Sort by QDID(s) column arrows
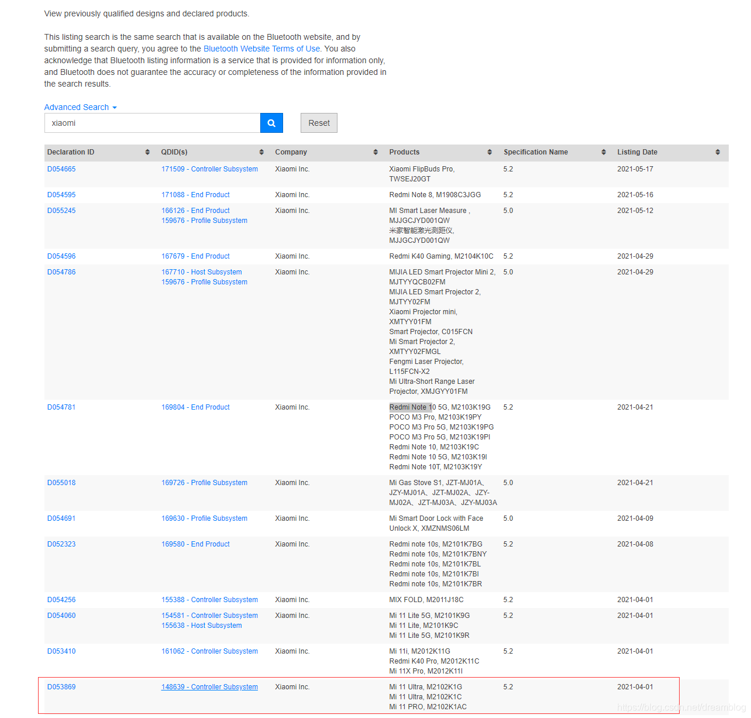The height and width of the screenshot is (718, 751). 261,152
